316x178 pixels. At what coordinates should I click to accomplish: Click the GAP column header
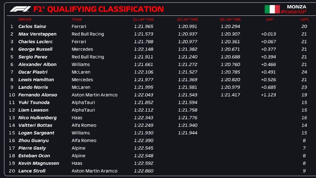(x=269, y=19)
